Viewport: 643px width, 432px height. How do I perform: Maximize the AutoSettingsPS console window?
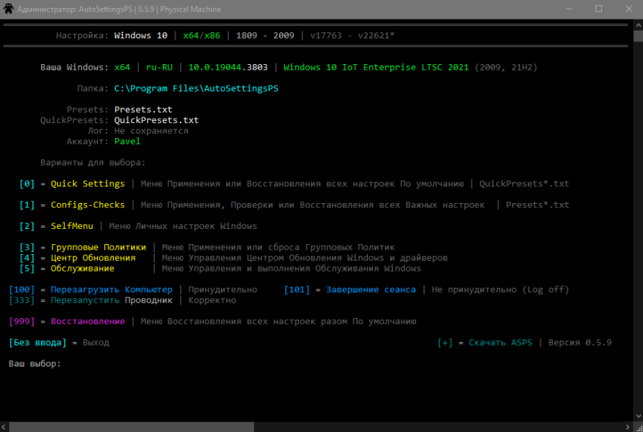coord(598,9)
